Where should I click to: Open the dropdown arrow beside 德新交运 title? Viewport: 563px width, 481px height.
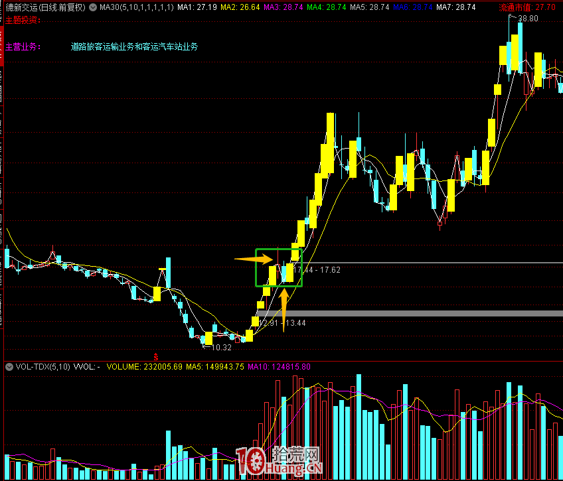click(x=93, y=7)
